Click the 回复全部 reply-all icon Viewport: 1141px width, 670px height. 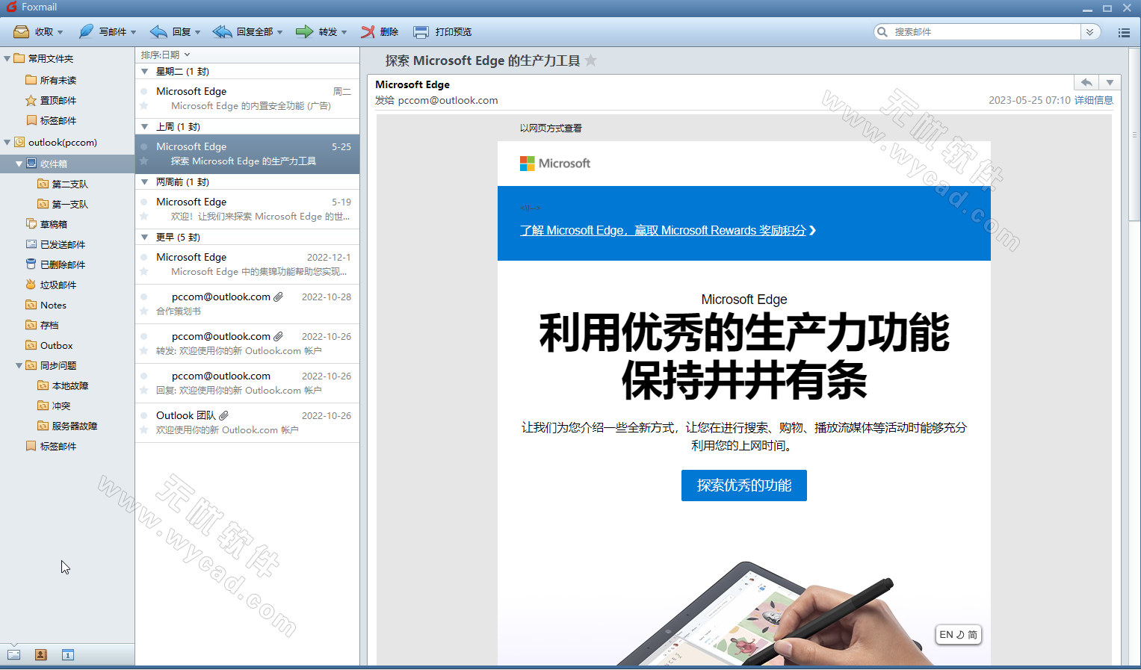[x=220, y=31]
